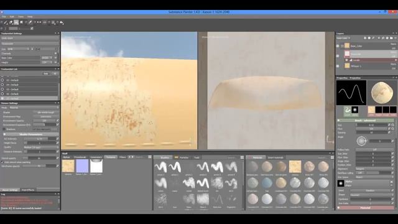The image size is (398, 224).
Task: Open the Post Effects tab
Action: (x=28, y=190)
